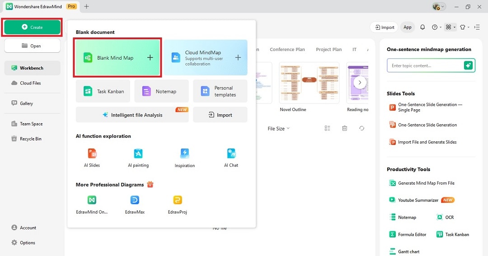Open Personal templates
The width and height of the screenshot is (488, 256).
pos(220,91)
